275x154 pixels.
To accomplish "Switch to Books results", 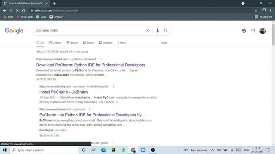I will pyautogui.click(x=72, y=43).
